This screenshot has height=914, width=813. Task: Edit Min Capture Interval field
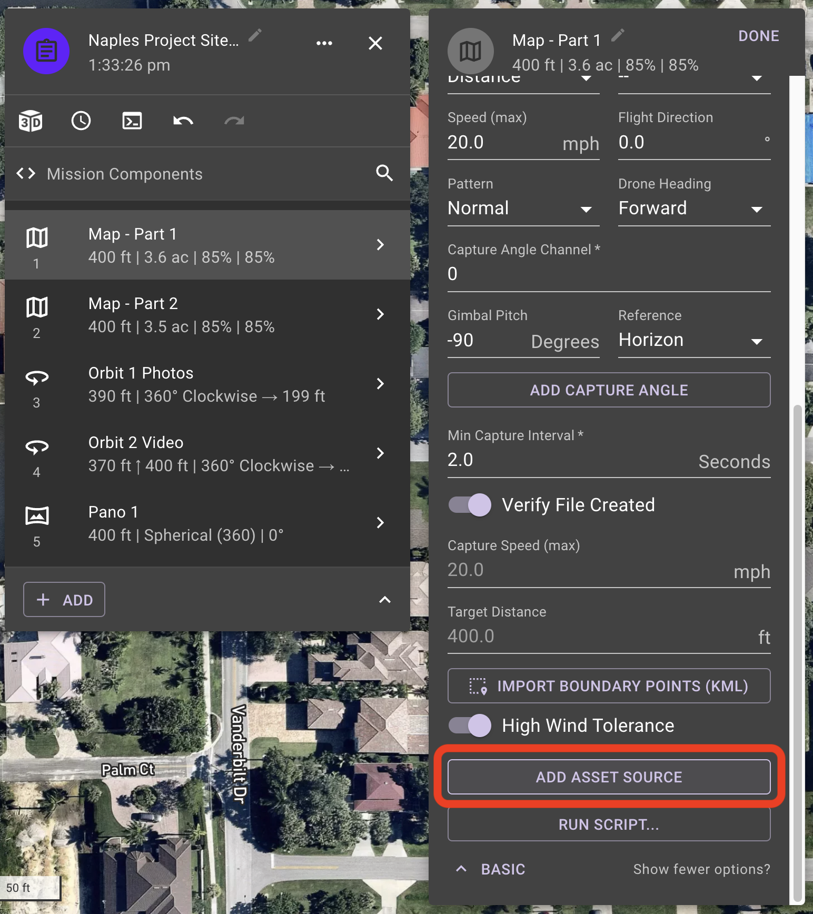pos(609,461)
